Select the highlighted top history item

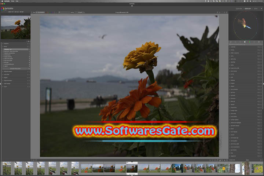click(15, 49)
